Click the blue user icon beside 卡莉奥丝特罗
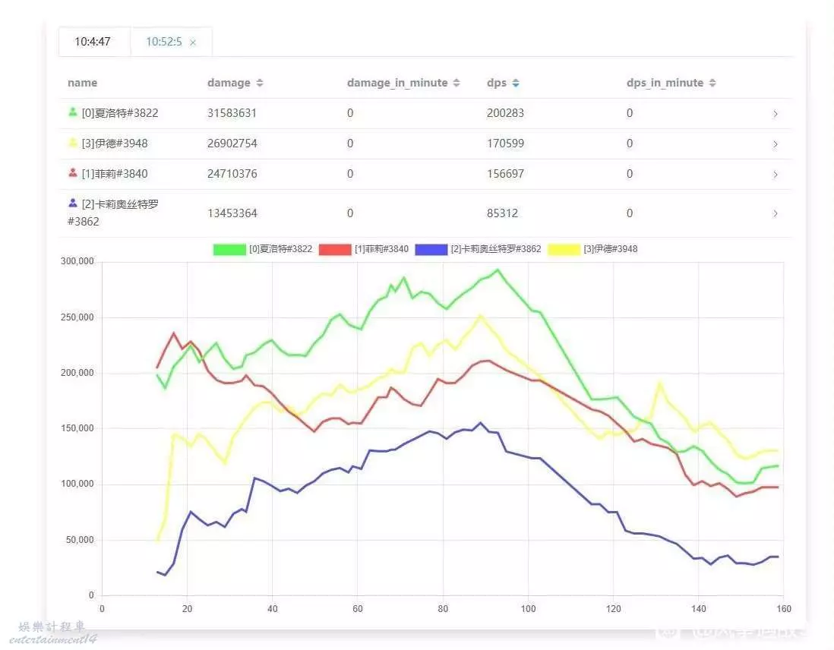Image resolution: width=834 pixels, height=650 pixels. point(73,204)
